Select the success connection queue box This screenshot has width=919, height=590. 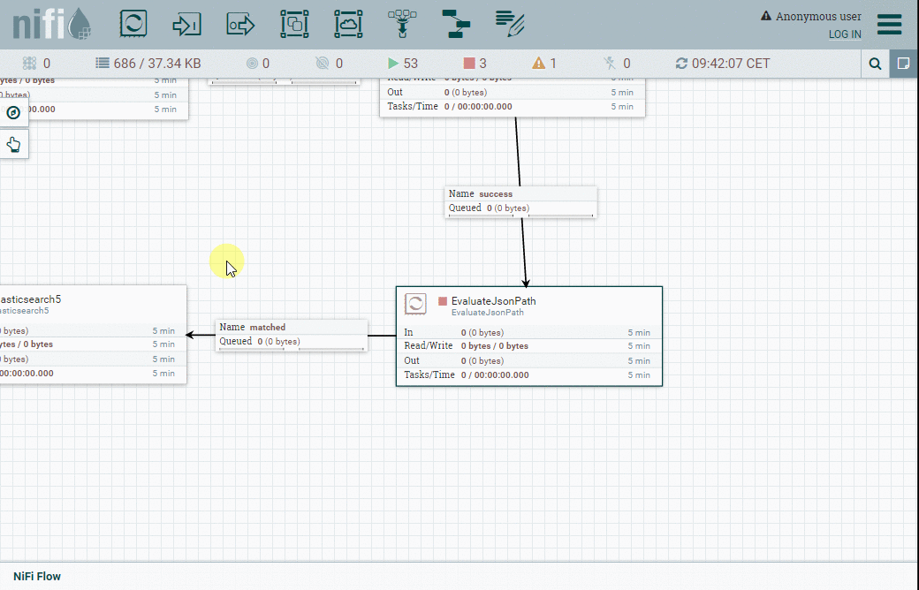[x=520, y=201]
